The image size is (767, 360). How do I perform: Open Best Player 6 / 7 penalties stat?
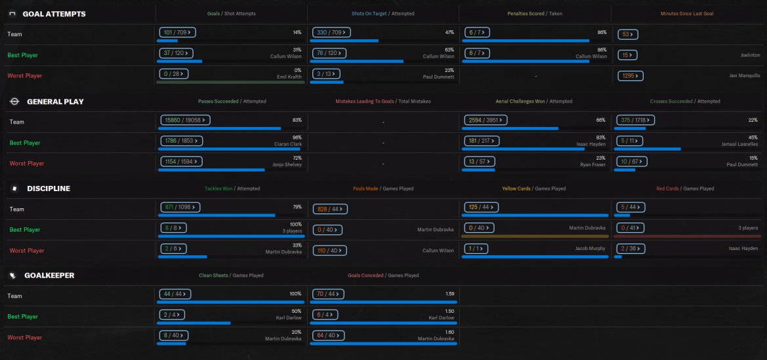(477, 53)
